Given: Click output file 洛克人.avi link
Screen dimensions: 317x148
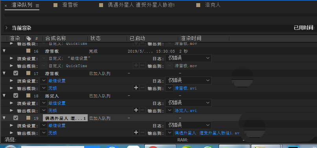Looking at the screenshot, I should click(x=186, y=111).
